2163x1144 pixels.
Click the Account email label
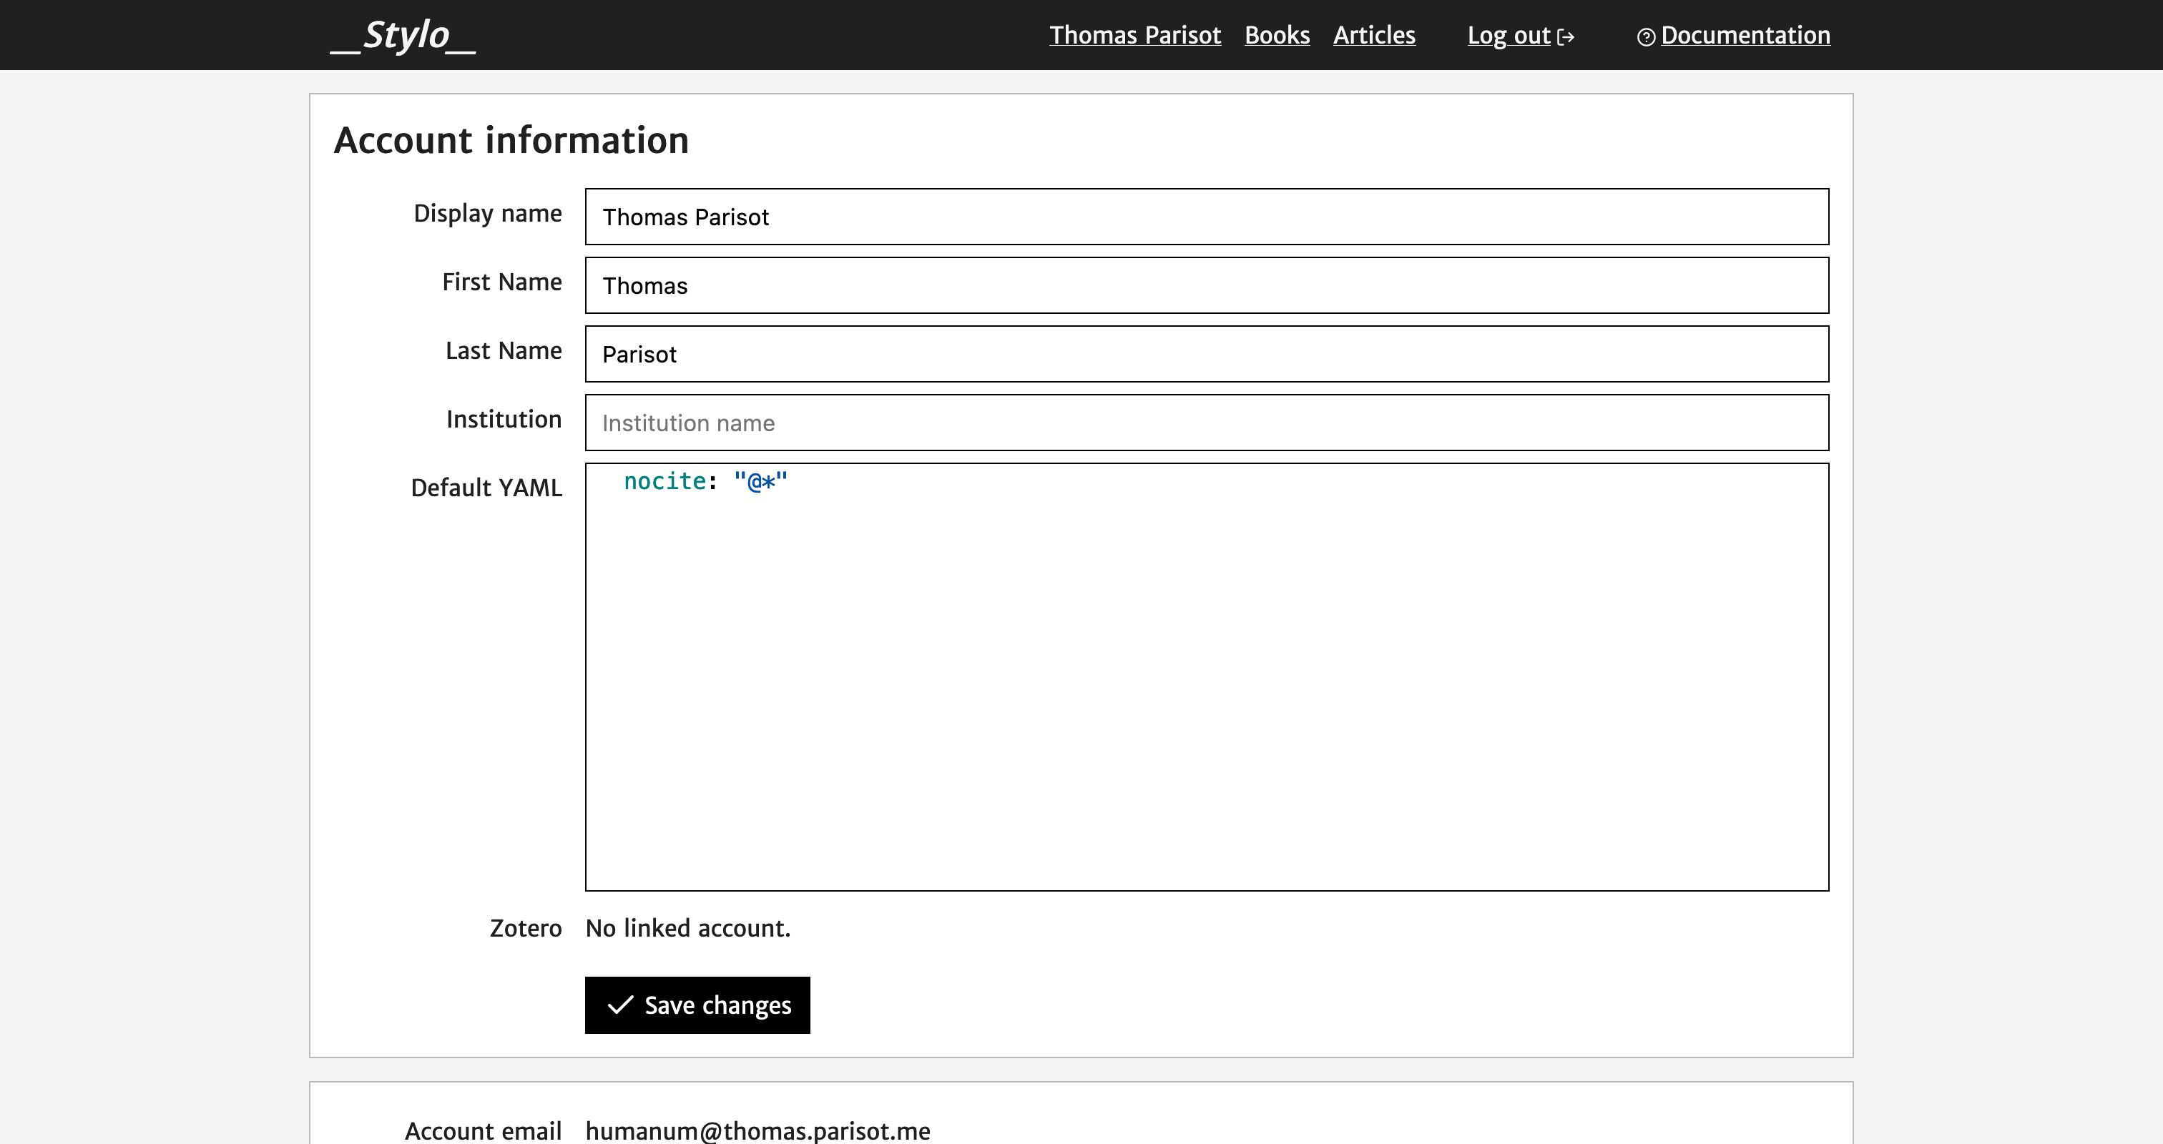point(483,1130)
